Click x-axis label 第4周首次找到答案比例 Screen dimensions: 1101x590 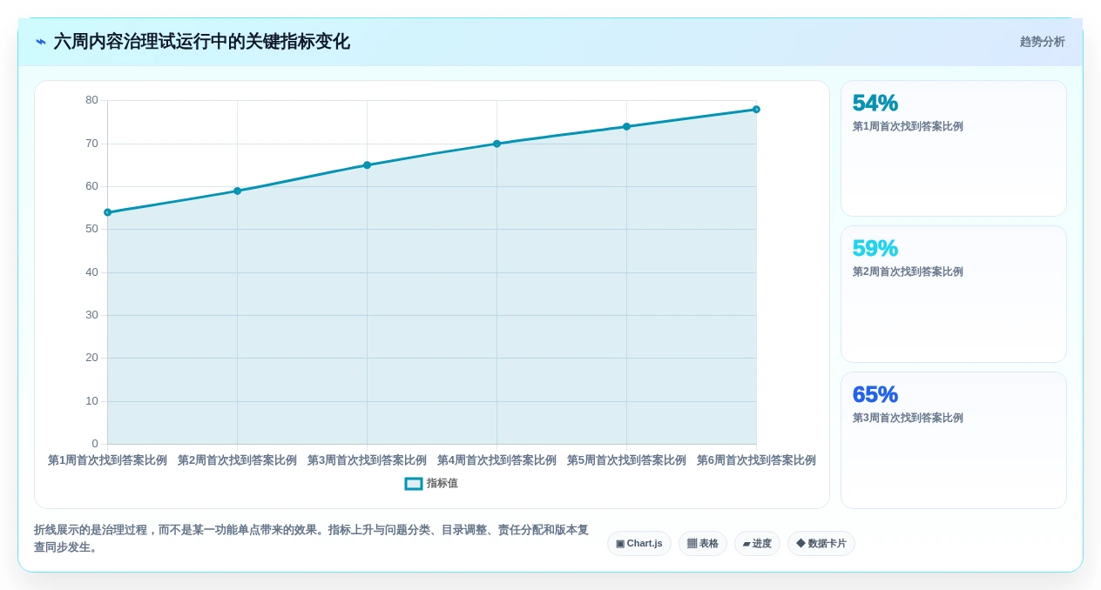(x=496, y=460)
